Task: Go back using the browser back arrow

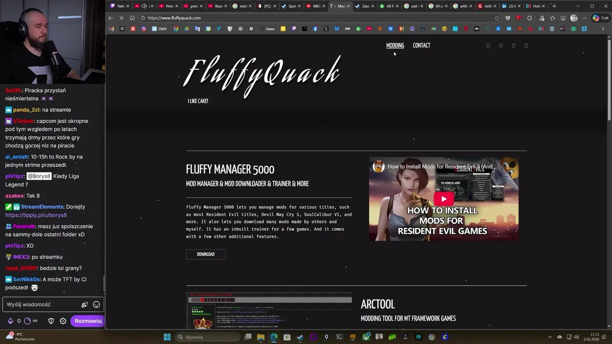Action: click(111, 18)
